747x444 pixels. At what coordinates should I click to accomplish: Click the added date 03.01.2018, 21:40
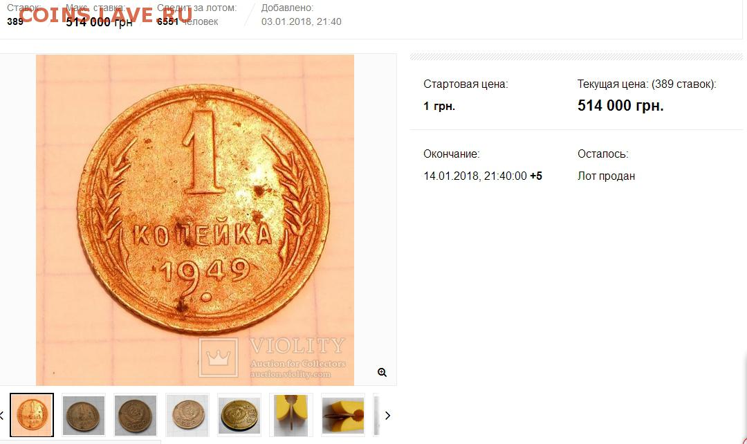(301, 21)
